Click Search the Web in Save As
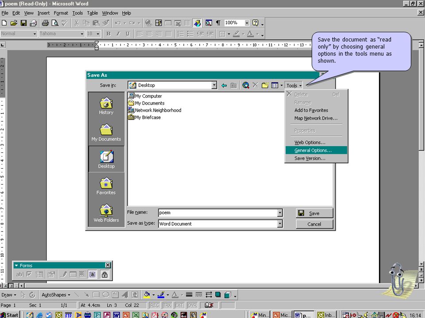The height and width of the screenshot is (318, 425). click(246, 85)
